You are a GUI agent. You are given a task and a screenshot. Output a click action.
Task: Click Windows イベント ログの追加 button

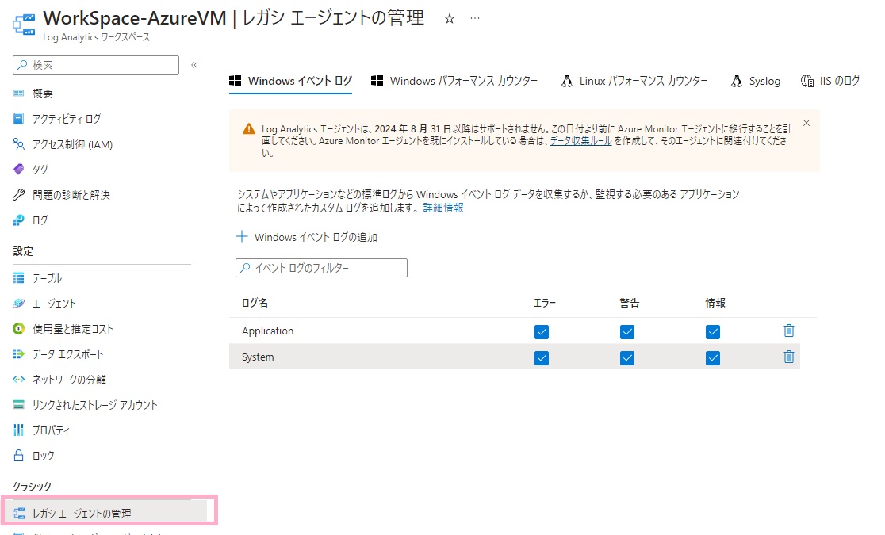(306, 237)
